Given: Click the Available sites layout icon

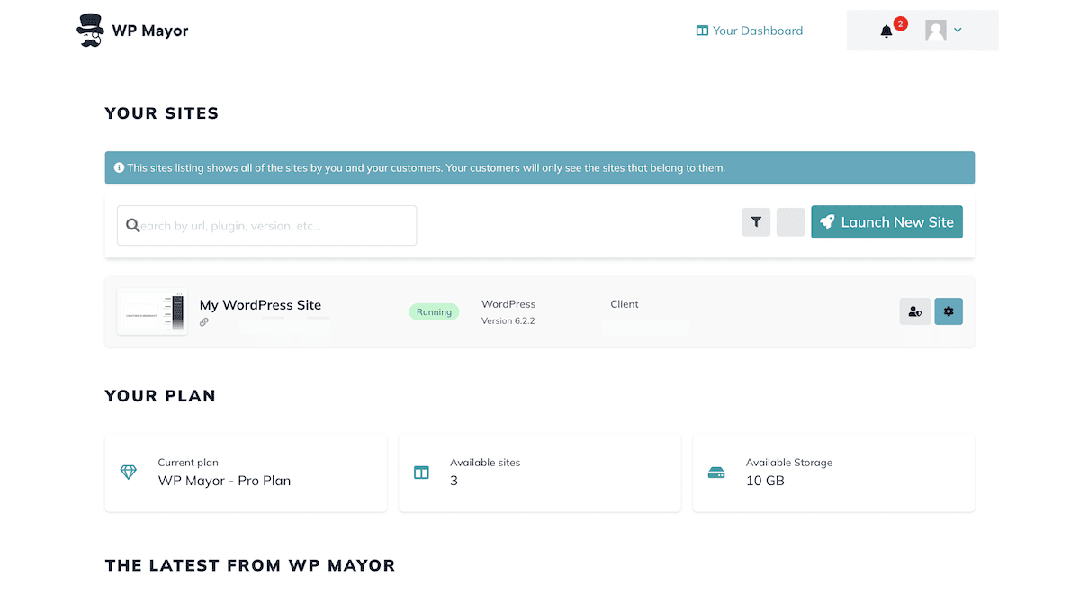Looking at the screenshot, I should (x=421, y=472).
